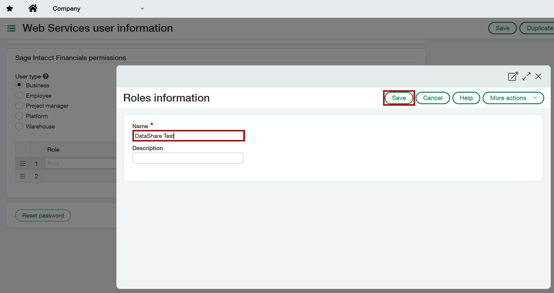Open the More actions dropdown
This screenshot has width=554, height=293.
click(513, 98)
